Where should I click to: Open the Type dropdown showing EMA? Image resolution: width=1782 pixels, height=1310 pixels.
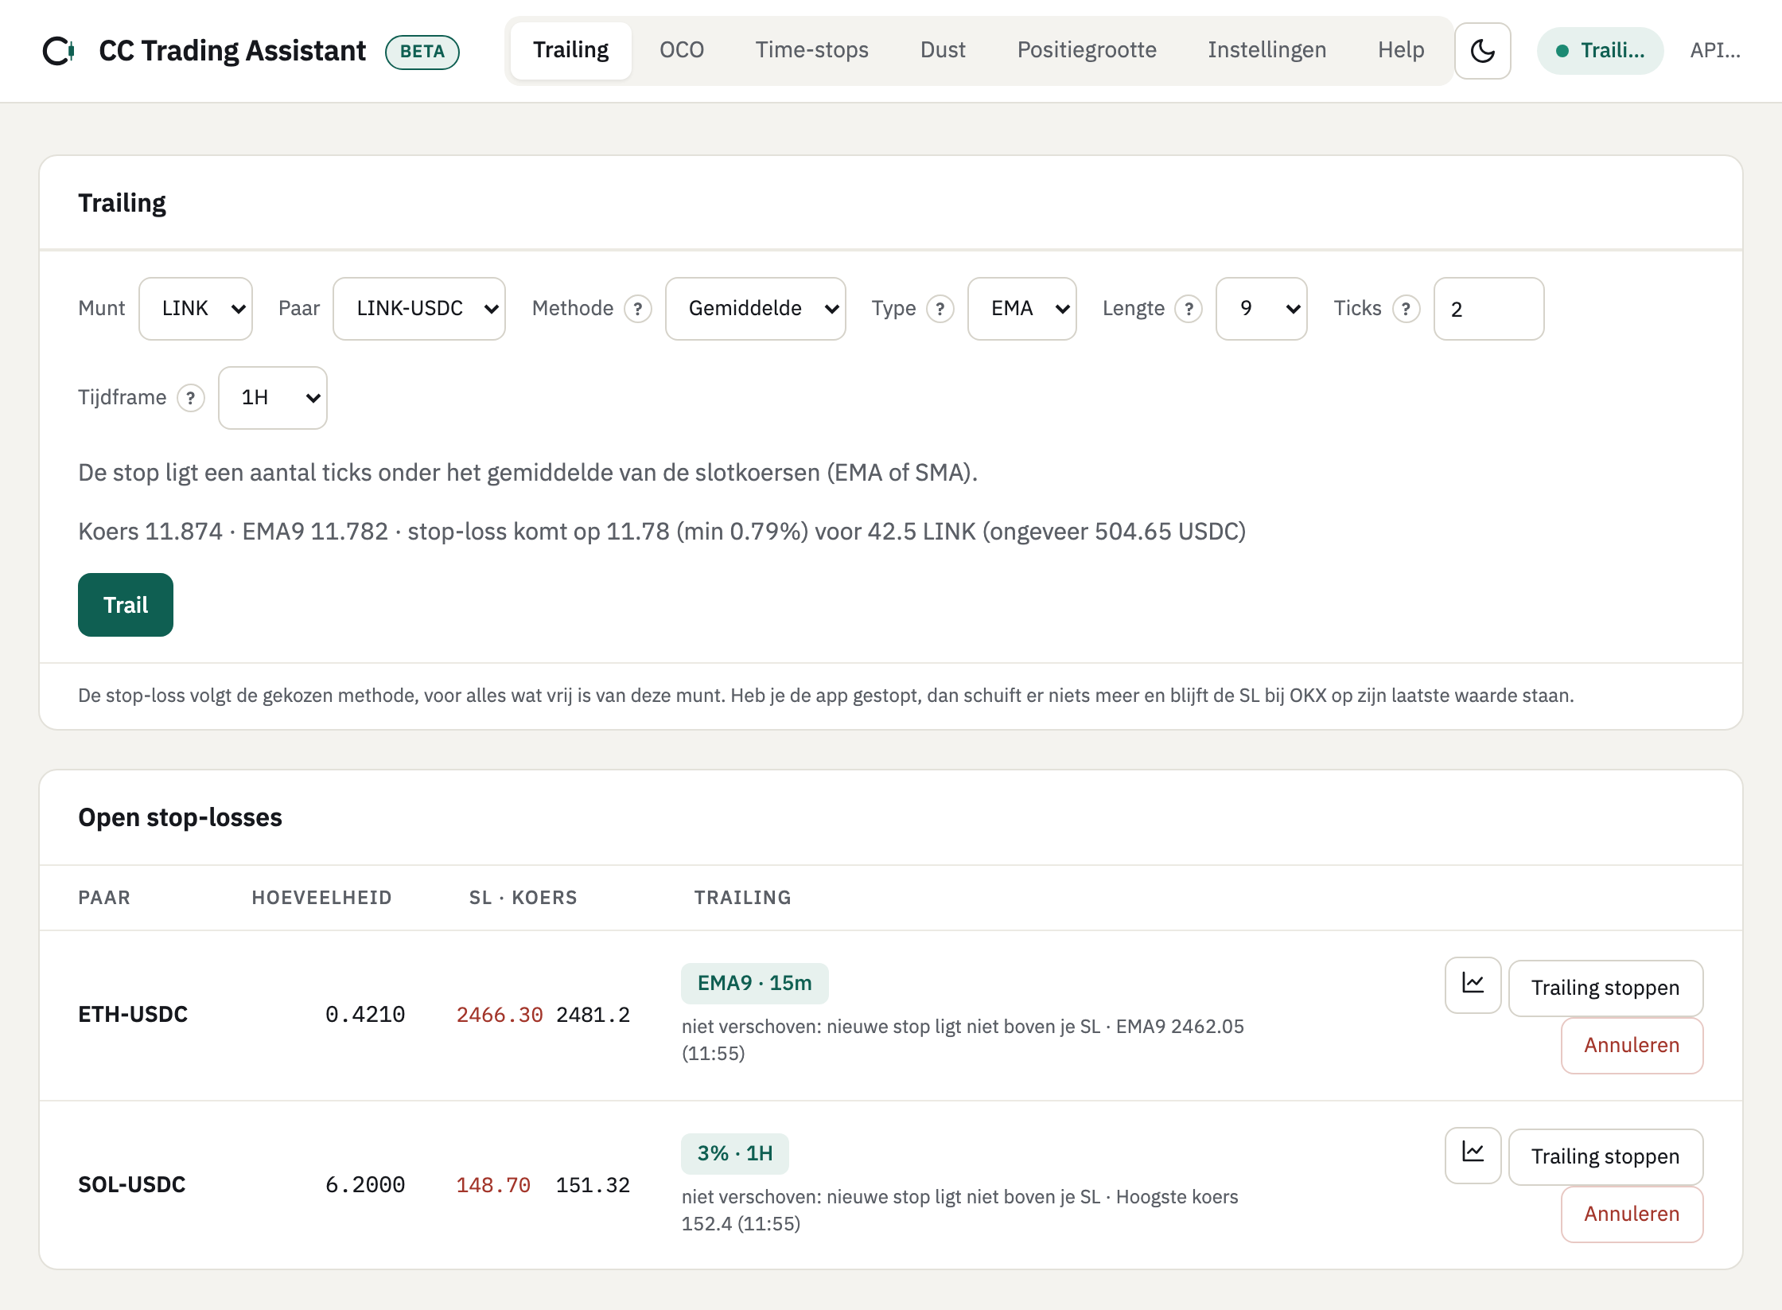(x=1022, y=309)
